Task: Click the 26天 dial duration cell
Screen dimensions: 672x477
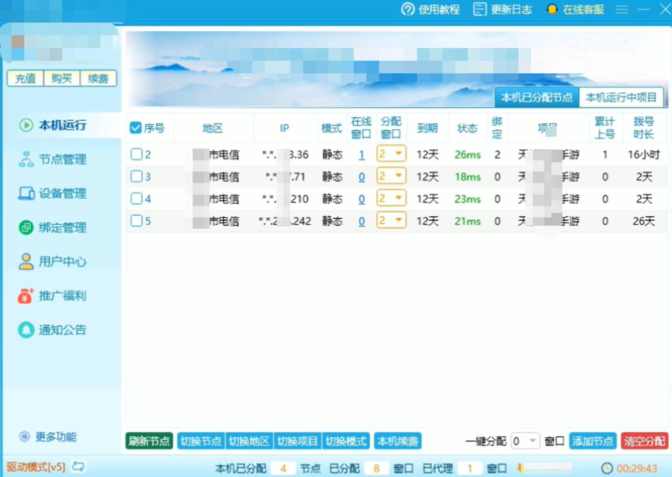Action: click(x=644, y=221)
